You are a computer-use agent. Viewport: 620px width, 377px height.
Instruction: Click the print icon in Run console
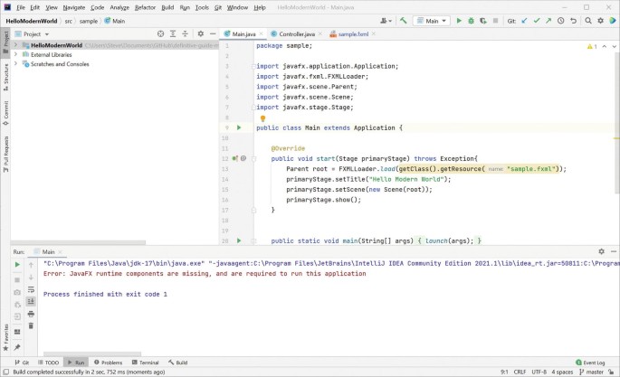pyautogui.click(x=31, y=314)
